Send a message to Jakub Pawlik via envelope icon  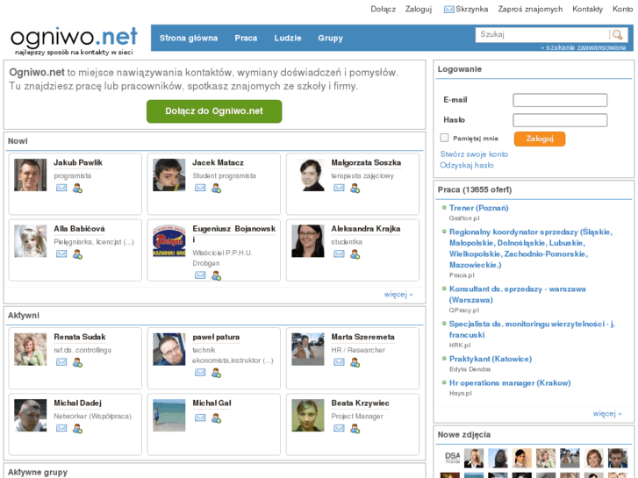pos(61,188)
